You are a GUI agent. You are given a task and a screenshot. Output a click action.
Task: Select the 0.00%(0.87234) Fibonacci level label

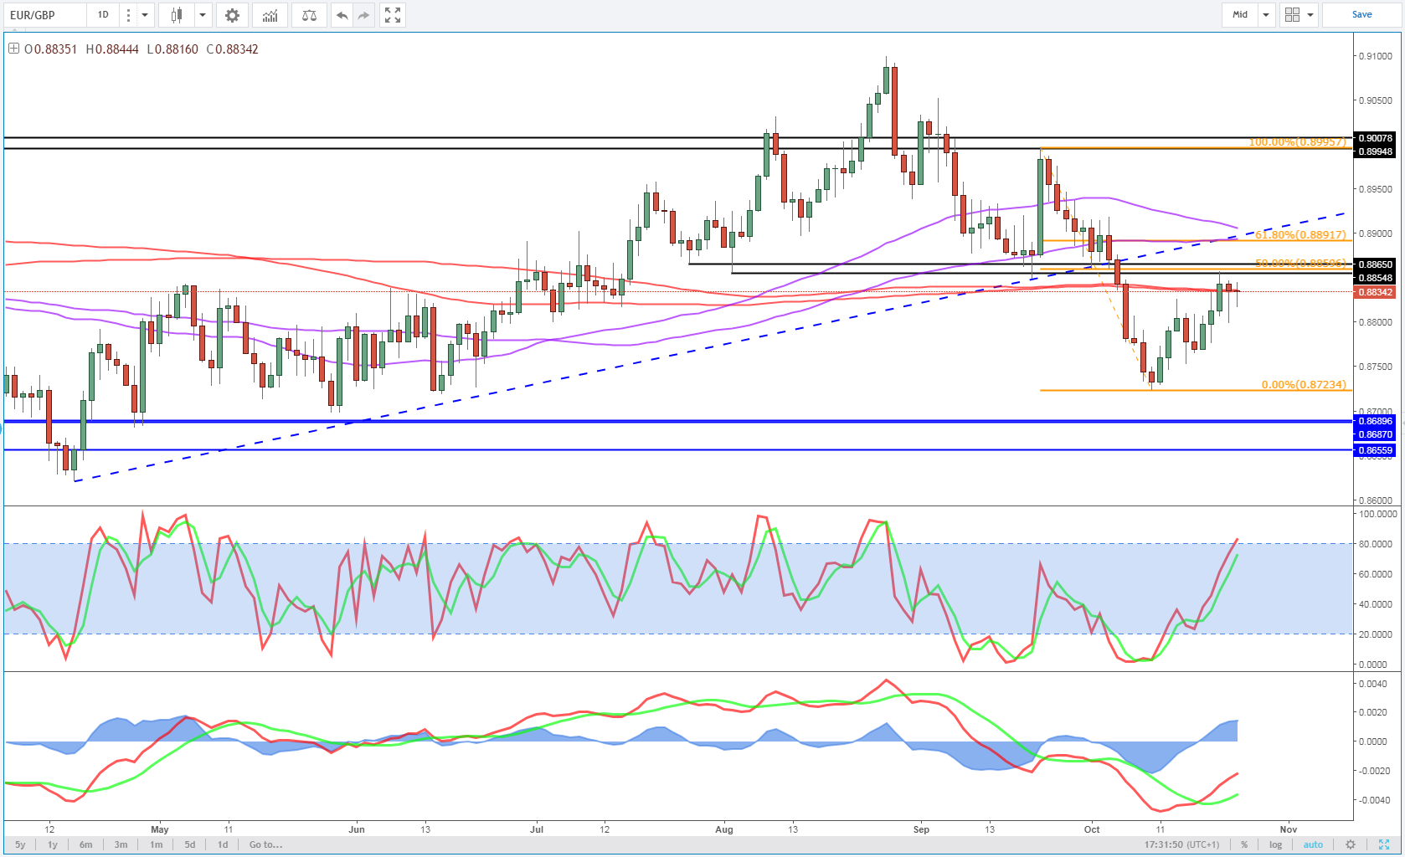tap(1304, 385)
